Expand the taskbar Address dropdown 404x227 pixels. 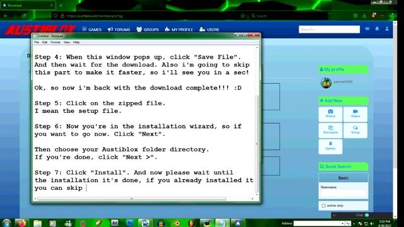click(x=342, y=223)
